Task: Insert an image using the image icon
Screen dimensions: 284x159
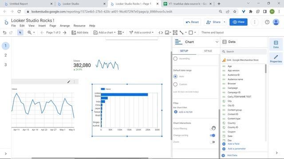Action: [167, 33]
